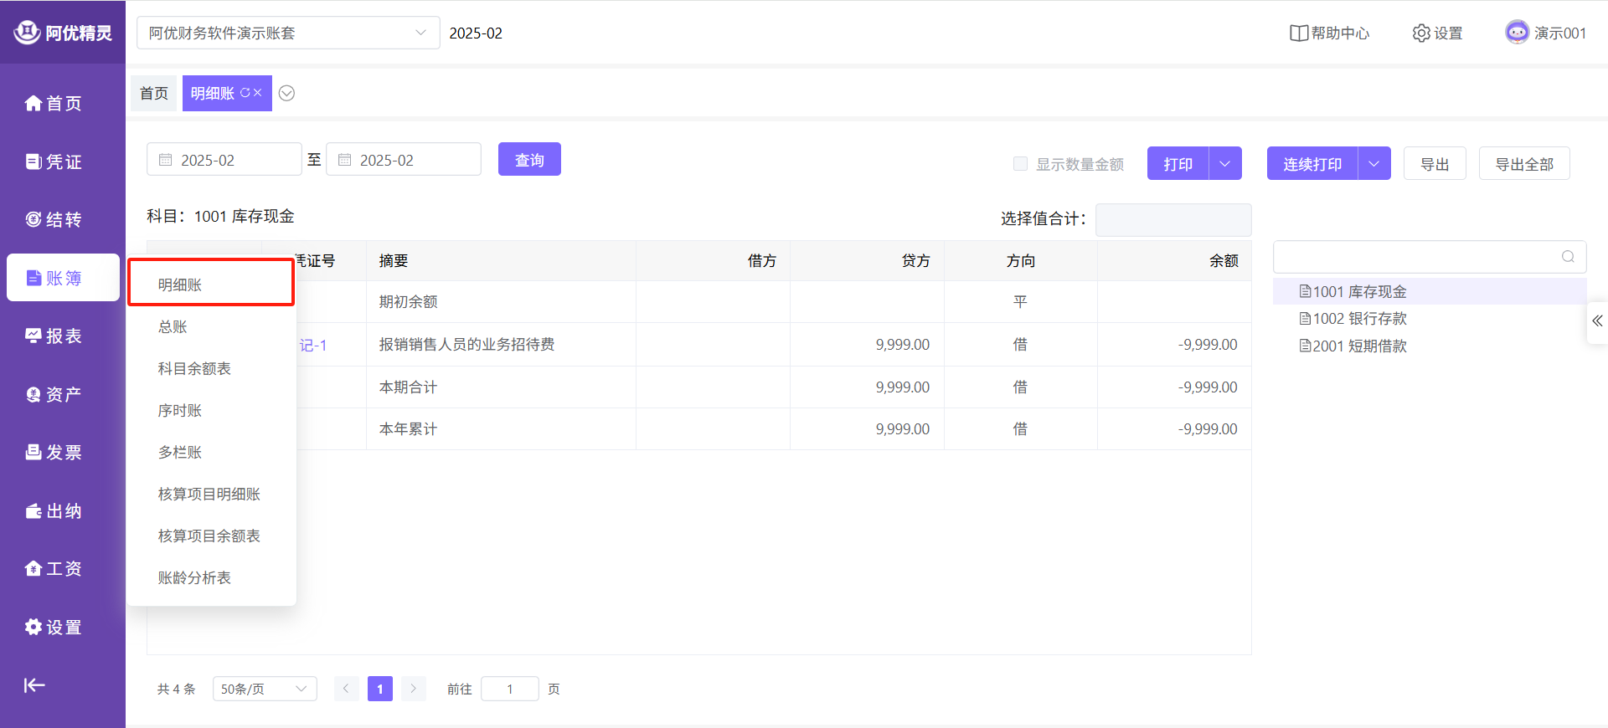Click the user avatar for 演示001
The width and height of the screenshot is (1608, 728).
pos(1517,33)
